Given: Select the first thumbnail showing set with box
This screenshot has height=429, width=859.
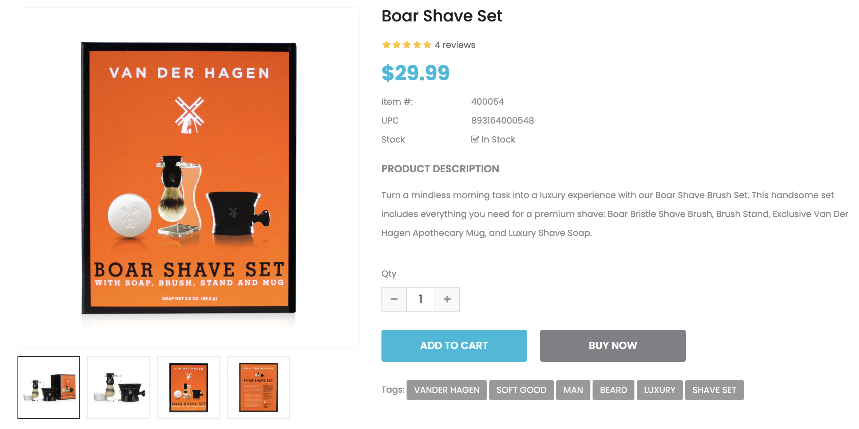Looking at the screenshot, I should tap(49, 388).
